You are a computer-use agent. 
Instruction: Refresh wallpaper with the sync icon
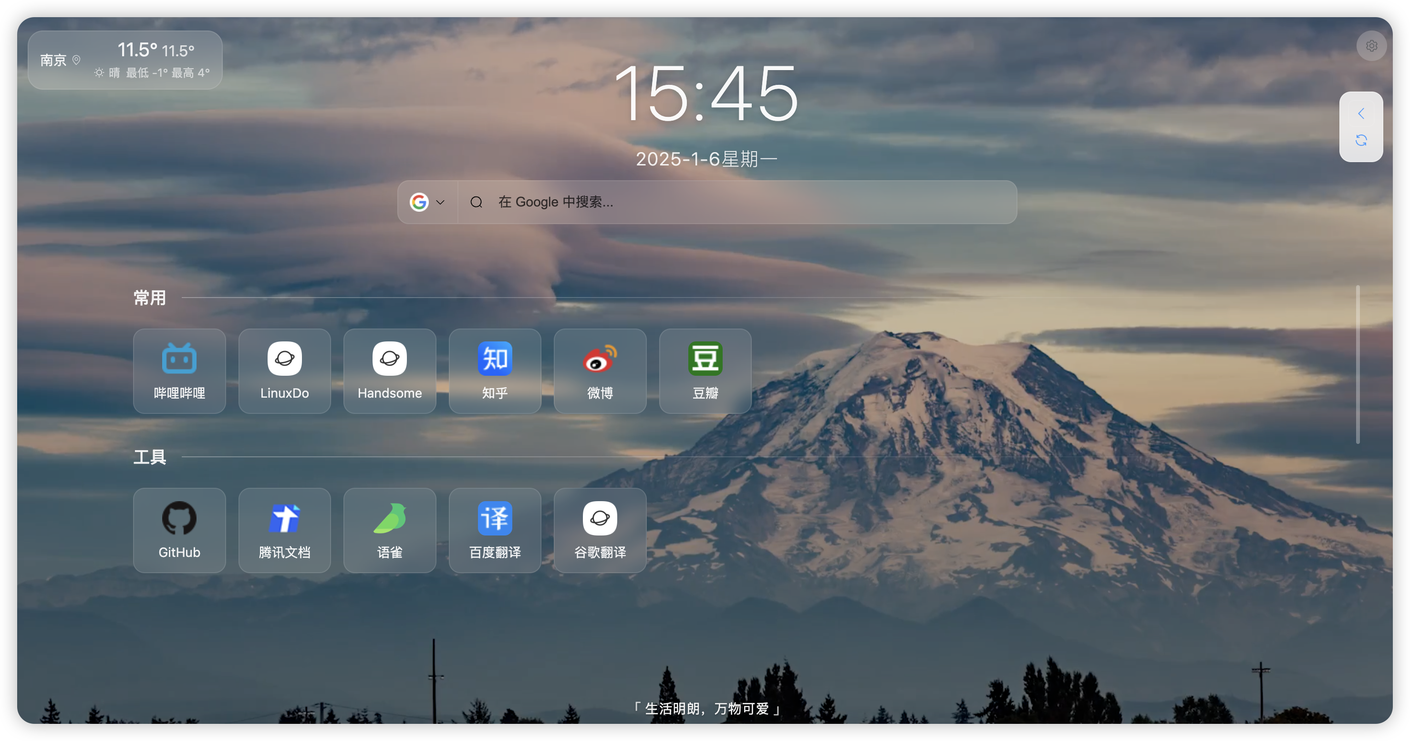pyautogui.click(x=1361, y=140)
